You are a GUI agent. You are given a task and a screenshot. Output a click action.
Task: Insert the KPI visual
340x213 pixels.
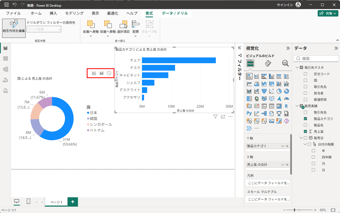point(257,106)
